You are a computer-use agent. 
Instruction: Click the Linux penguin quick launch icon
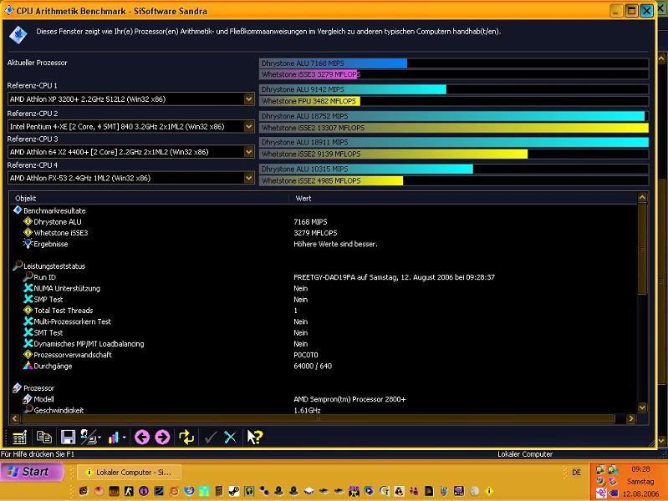399,491
